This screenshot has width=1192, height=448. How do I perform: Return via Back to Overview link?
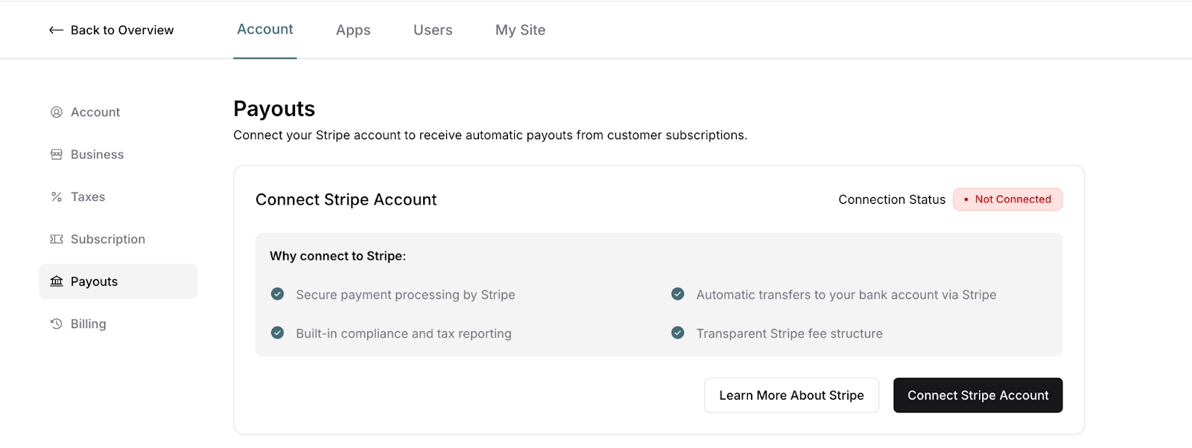click(122, 31)
